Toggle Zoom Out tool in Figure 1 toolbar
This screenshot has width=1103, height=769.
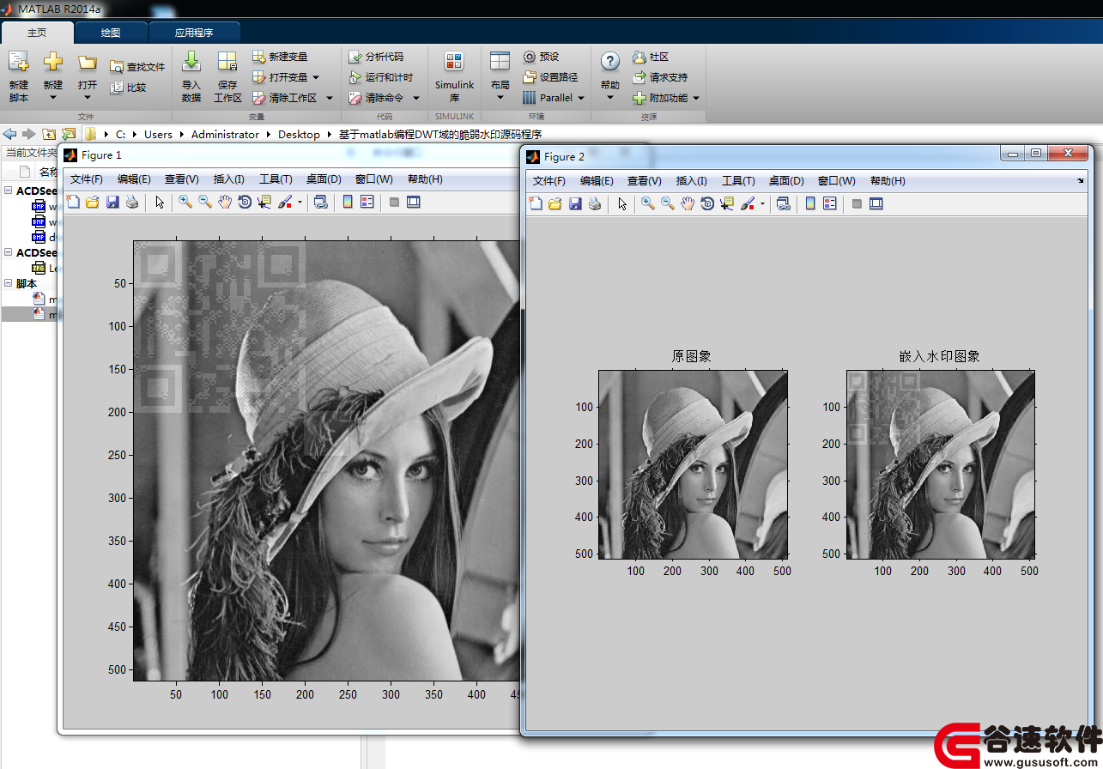coord(205,202)
